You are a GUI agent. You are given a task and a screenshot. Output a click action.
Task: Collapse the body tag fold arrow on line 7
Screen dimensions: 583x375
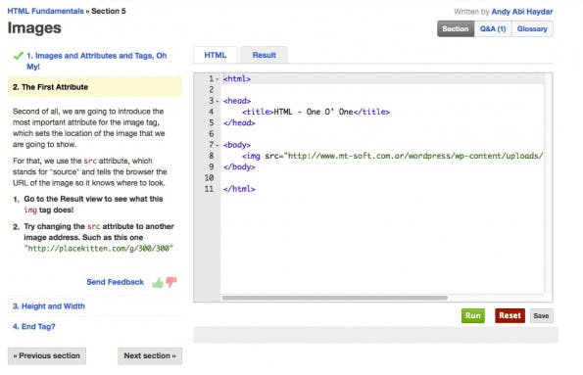tap(218, 145)
